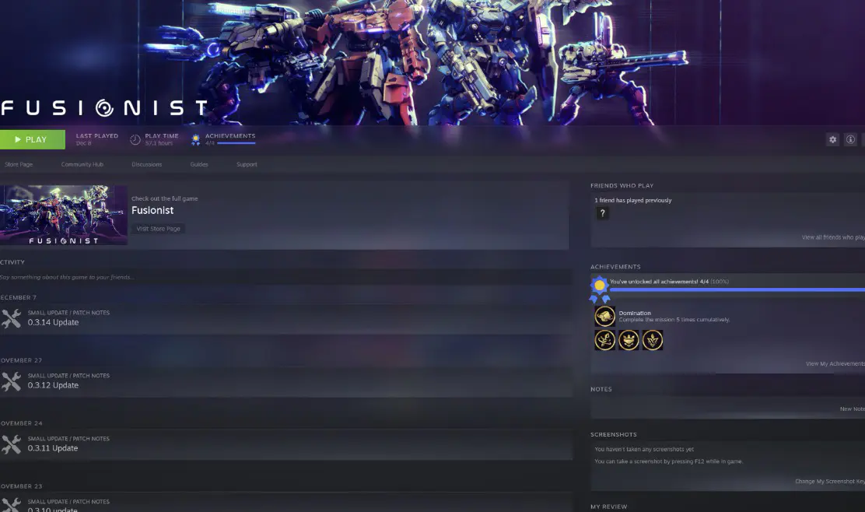Click the header achievements 4/4 progress bar
865x512 pixels.
(x=236, y=143)
